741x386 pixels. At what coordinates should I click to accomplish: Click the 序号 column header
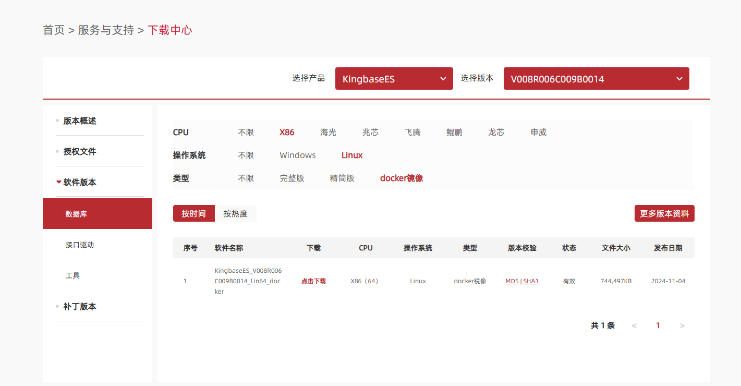point(190,248)
